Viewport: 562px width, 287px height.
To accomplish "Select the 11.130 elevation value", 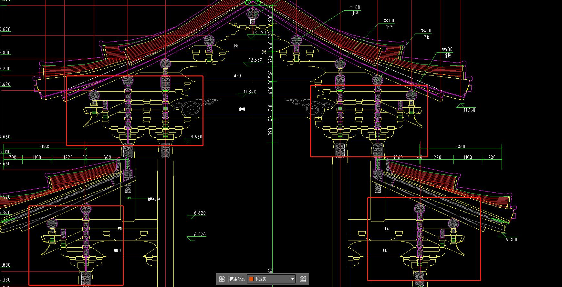I will point(469,110).
